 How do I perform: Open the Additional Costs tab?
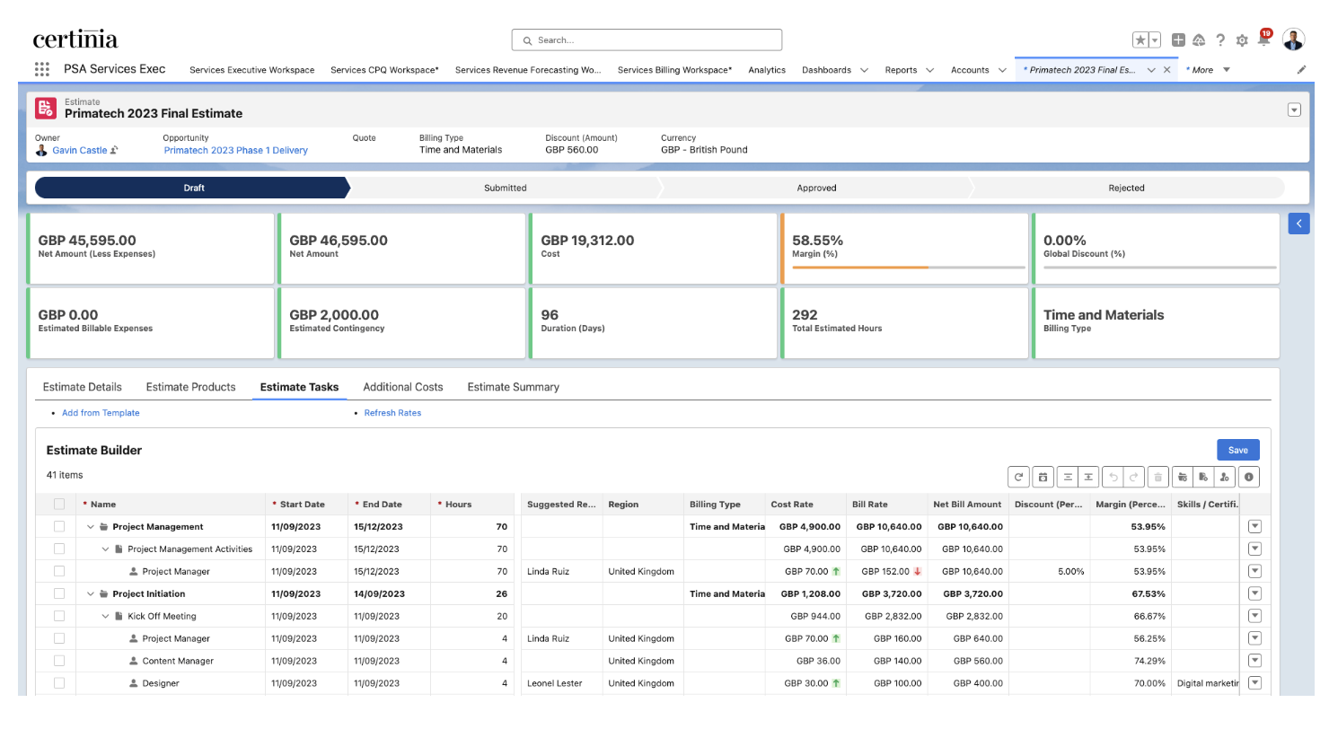click(x=402, y=387)
